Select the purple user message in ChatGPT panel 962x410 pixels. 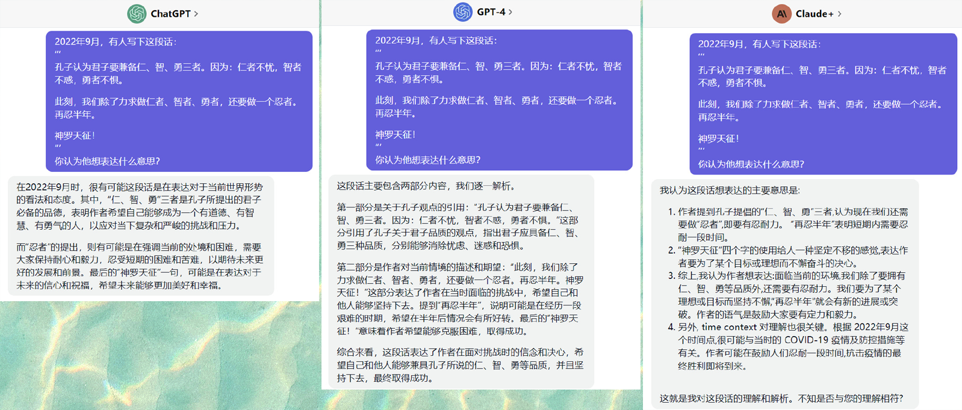(x=179, y=101)
